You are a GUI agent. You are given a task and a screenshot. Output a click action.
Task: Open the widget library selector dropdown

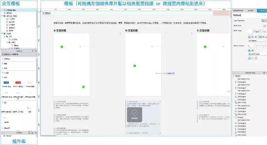pyautogui.click(x=18, y=54)
